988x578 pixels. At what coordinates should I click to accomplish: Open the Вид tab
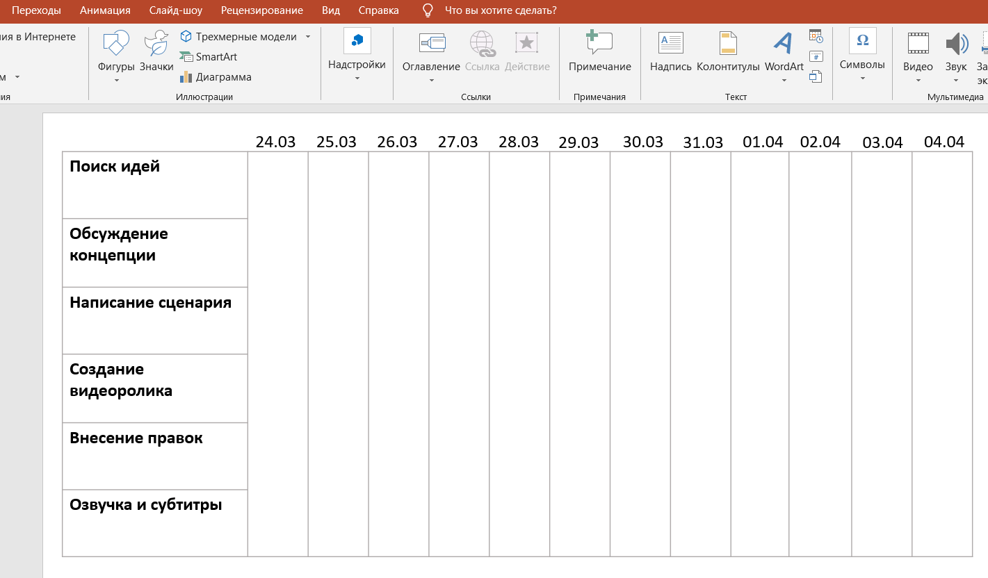pos(331,10)
